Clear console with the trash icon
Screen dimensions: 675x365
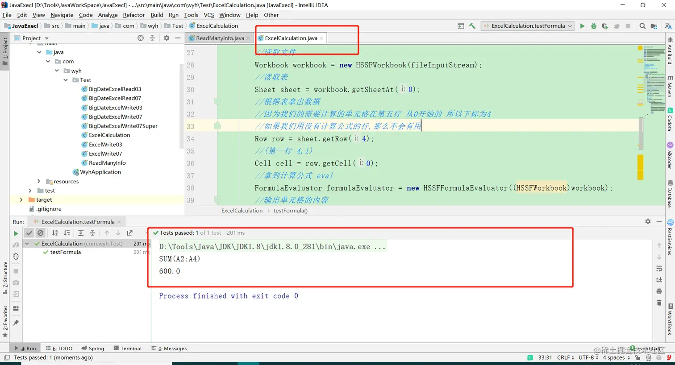click(x=659, y=303)
